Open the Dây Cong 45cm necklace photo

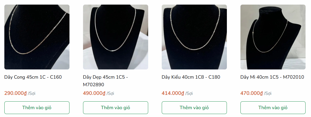[37, 37]
